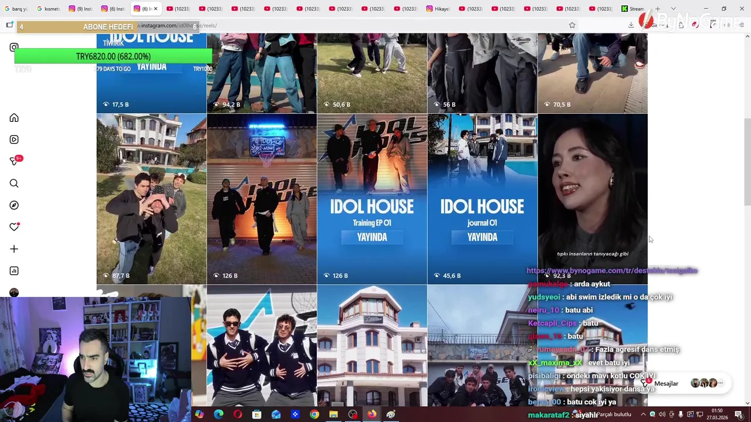The image size is (751, 422).
Task: Open the IDOL HOUSE Training EP 01 reel
Action: pyautogui.click(x=372, y=199)
